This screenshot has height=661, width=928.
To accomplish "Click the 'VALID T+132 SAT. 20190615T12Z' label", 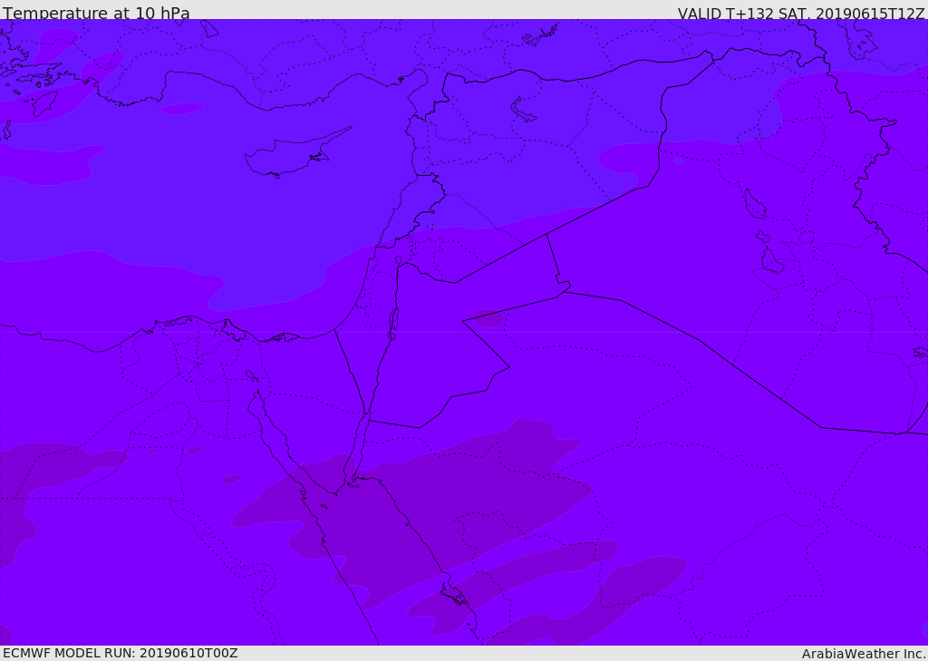I will point(801,13).
